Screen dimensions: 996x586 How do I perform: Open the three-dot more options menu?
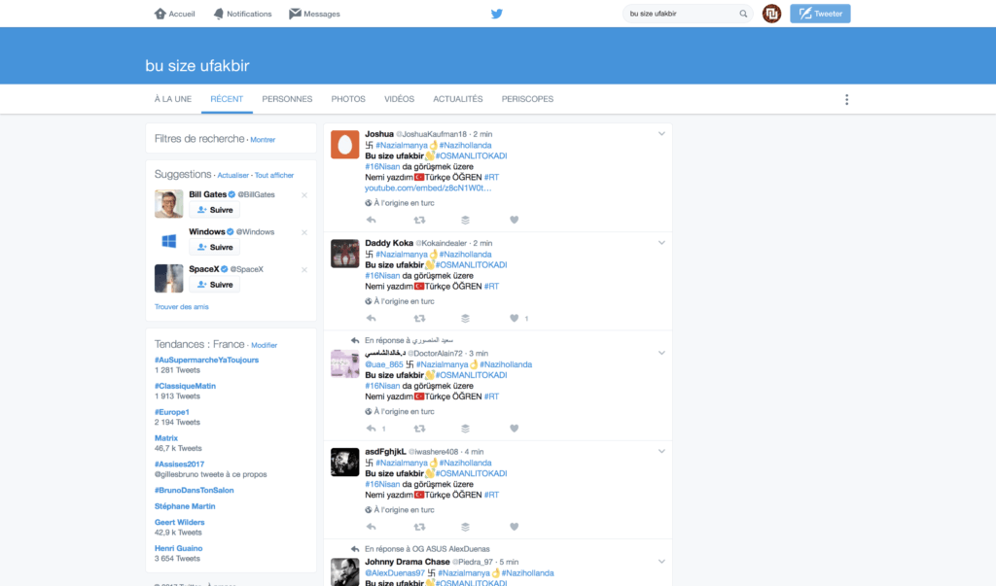(x=847, y=100)
